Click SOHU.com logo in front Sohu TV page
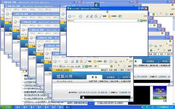This screenshot has height=109, width=175. click(62, 70)
